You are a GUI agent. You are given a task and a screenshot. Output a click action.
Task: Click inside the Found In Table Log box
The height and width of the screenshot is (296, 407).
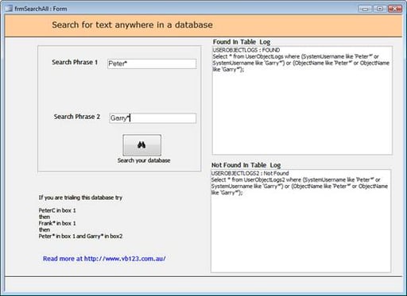(302, 101)
